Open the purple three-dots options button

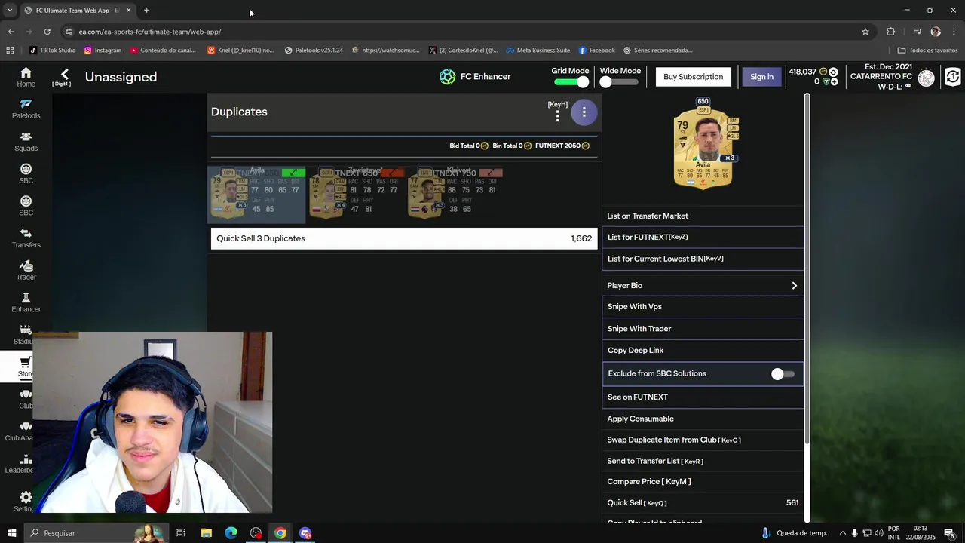(x=584, y=112)
